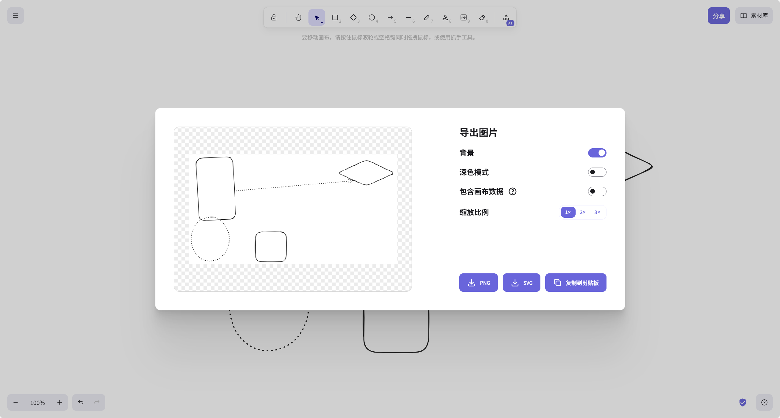Enable the 包含画布数据 switch
Screen dimensions: 780x418
click(x=597, y=191)
